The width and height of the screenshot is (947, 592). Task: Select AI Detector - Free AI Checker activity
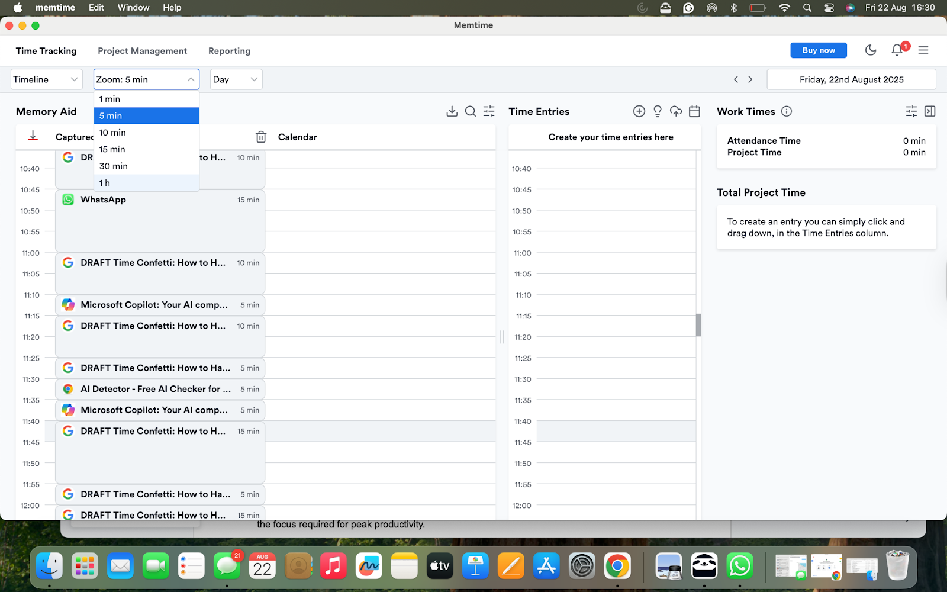coord(160,389)
